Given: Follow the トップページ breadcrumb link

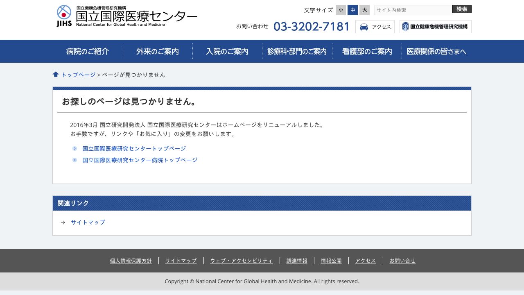Looking at the screenshot, I should pyautogui.click(x=78, y=75).
